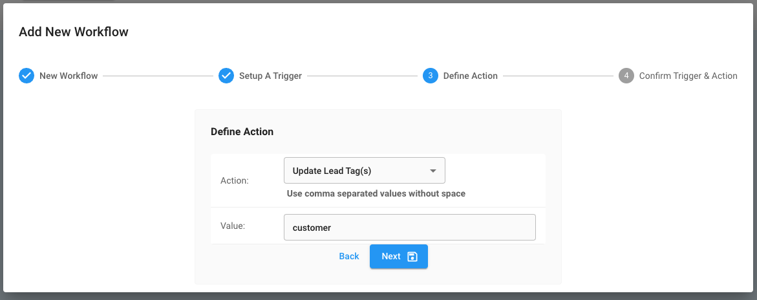Go to the New Workflow step label
757x300 pixels.
[x=69, y=76]
